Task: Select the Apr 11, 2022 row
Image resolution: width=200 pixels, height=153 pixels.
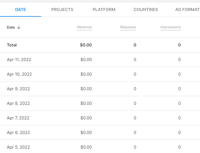Action: tap(19, 60)
